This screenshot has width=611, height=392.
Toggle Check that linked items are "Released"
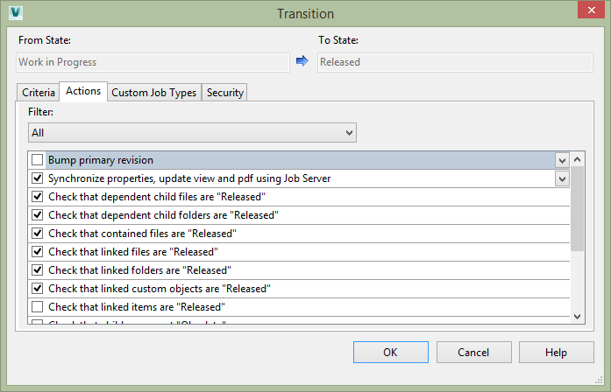37,307
